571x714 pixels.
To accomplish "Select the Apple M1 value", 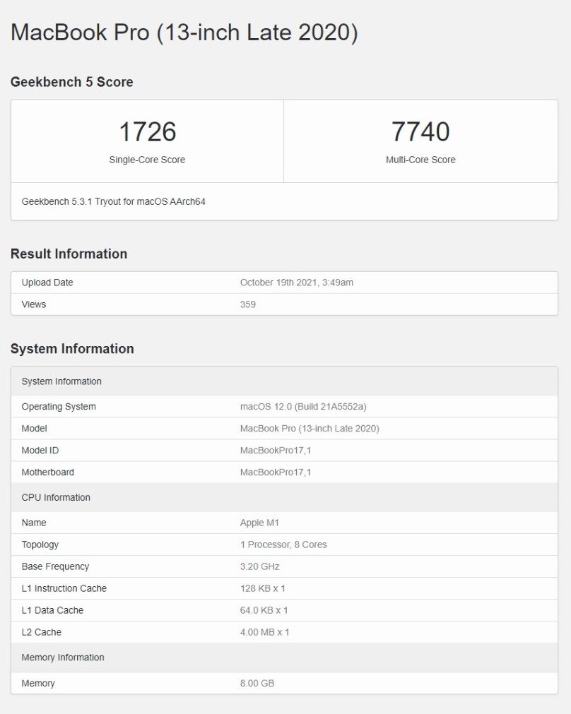I will [259, 523].
